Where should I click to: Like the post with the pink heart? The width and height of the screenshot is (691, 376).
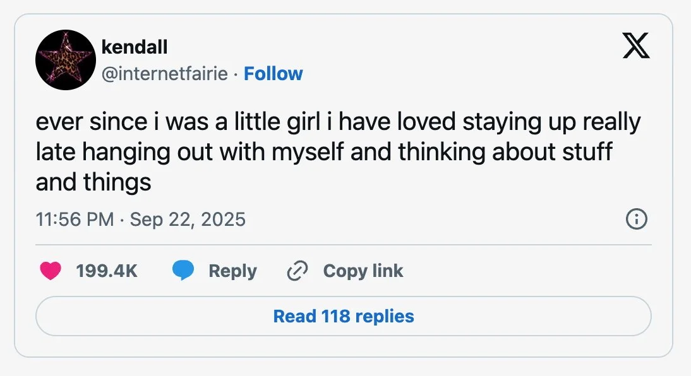[50, 271]
